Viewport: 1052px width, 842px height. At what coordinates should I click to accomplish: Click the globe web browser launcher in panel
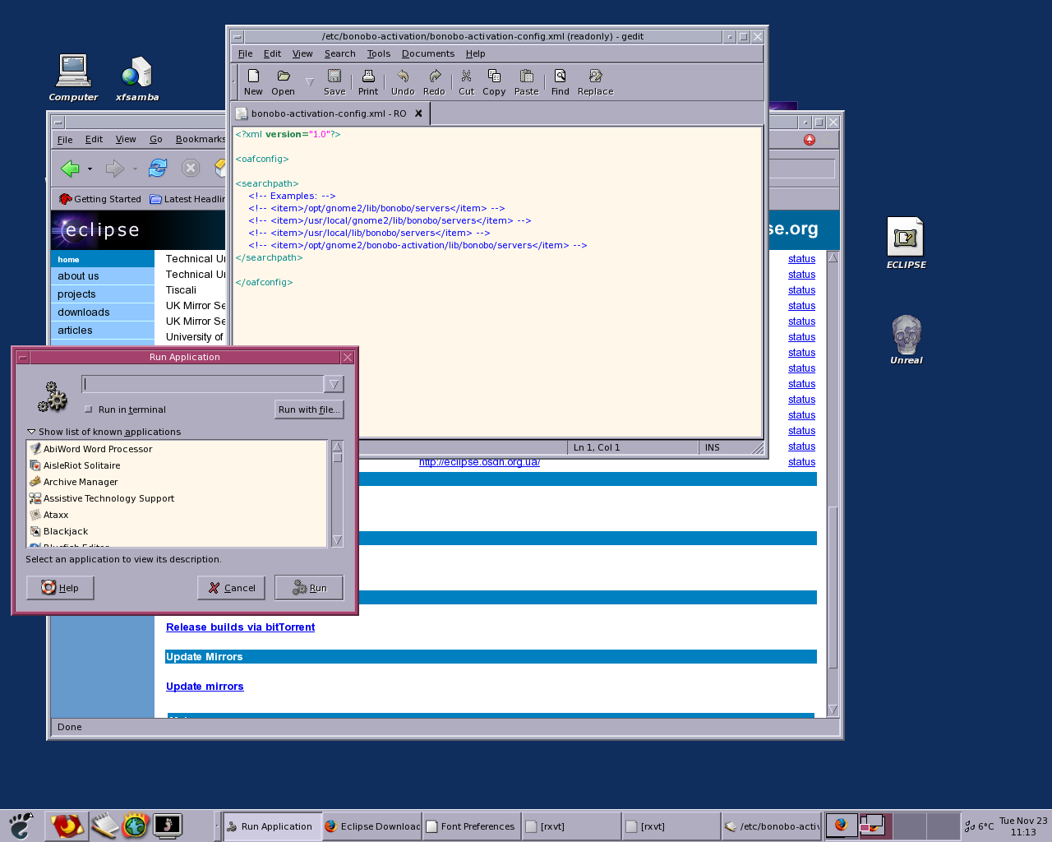pos(135,825)
